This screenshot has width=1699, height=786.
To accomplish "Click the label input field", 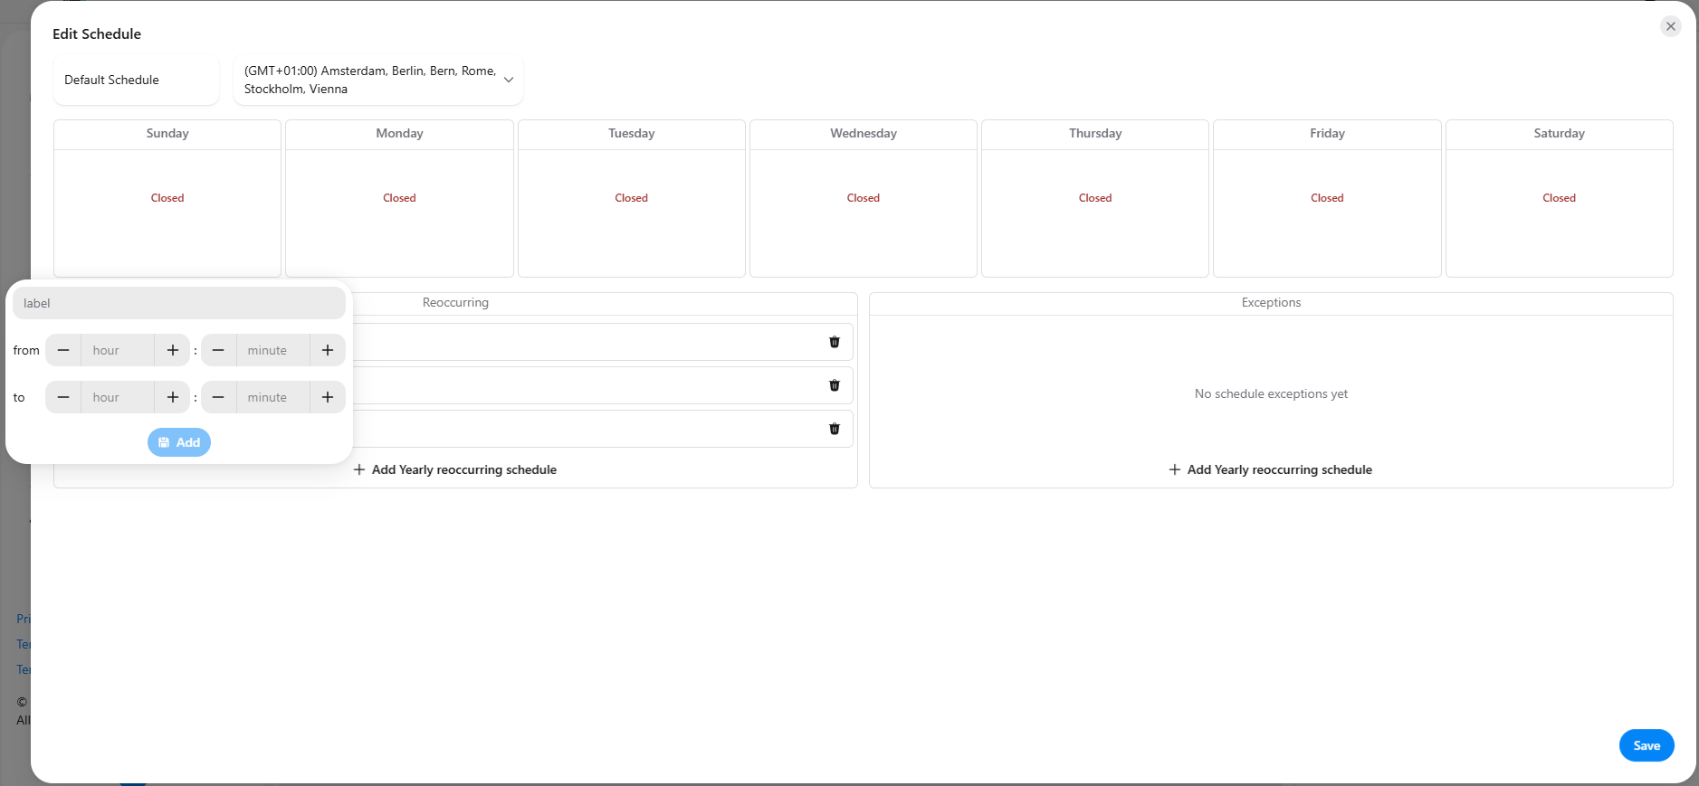I will 179,303.
